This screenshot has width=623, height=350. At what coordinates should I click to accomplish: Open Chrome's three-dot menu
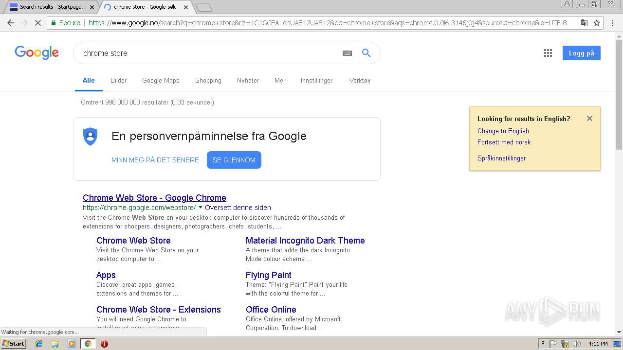pyautogui.click(x=613, y=23)
